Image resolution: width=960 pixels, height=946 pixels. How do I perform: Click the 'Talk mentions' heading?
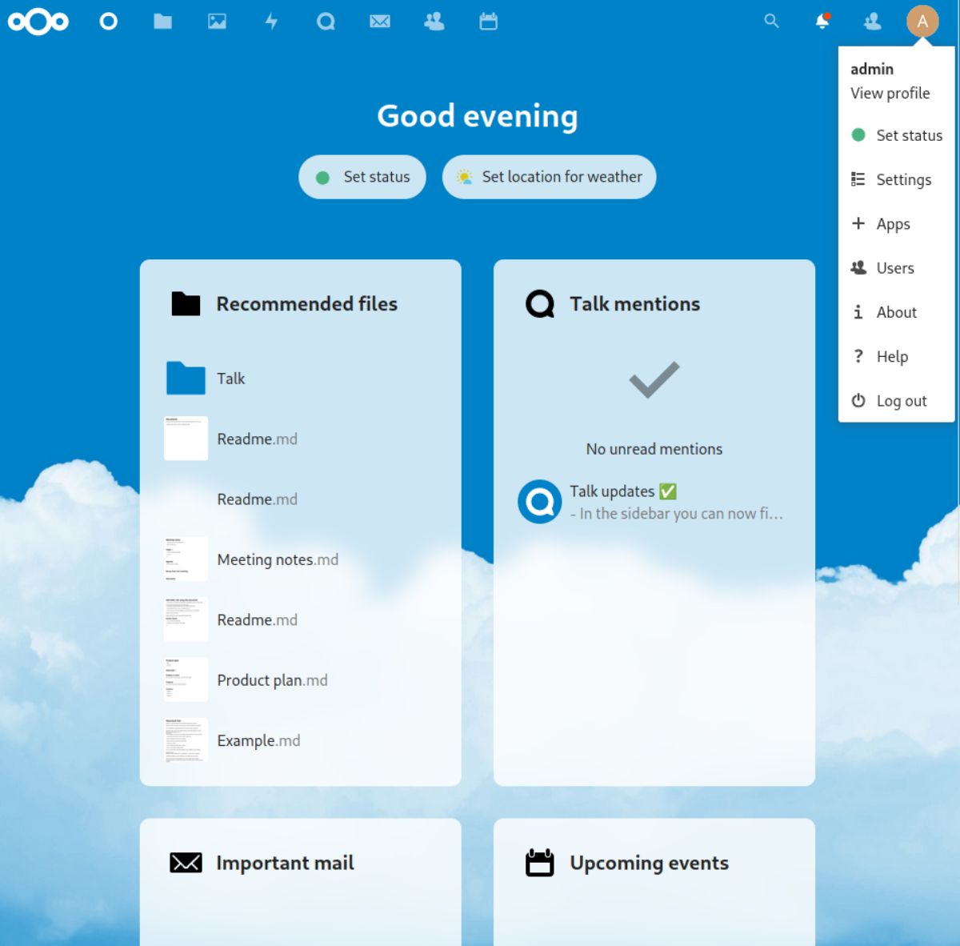click(635, 304)
